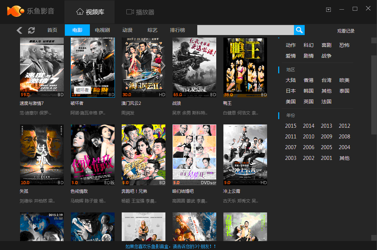Click the blue search magnifier icon
Viewport: 377px width, 250px height.
[299, 30]
